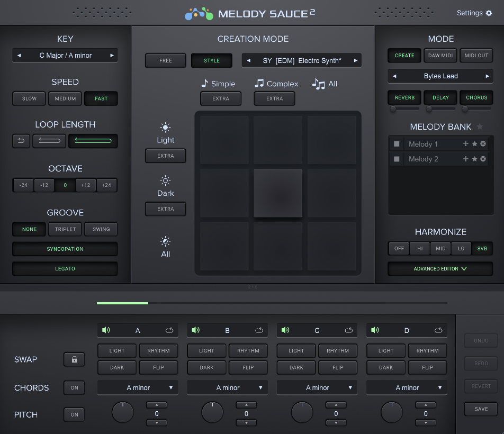
Task: Select the longest loop length icon
Action: coord(93,141)
